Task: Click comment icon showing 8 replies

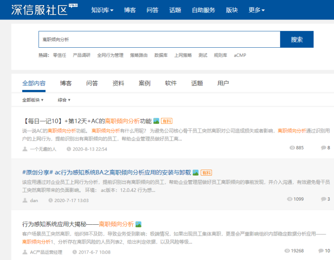Action: [324, 148]
